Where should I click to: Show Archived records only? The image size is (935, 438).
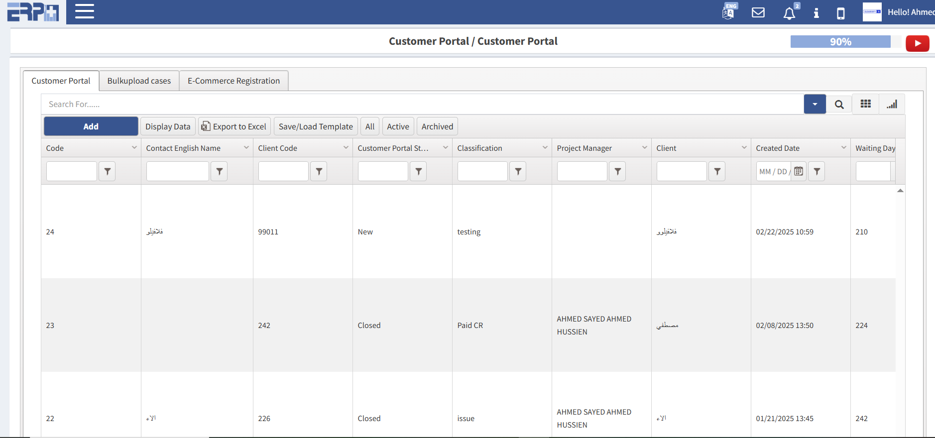[x=437, y=126]
